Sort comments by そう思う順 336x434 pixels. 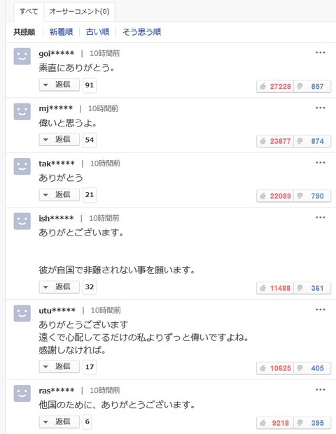[x=141, y=32]
